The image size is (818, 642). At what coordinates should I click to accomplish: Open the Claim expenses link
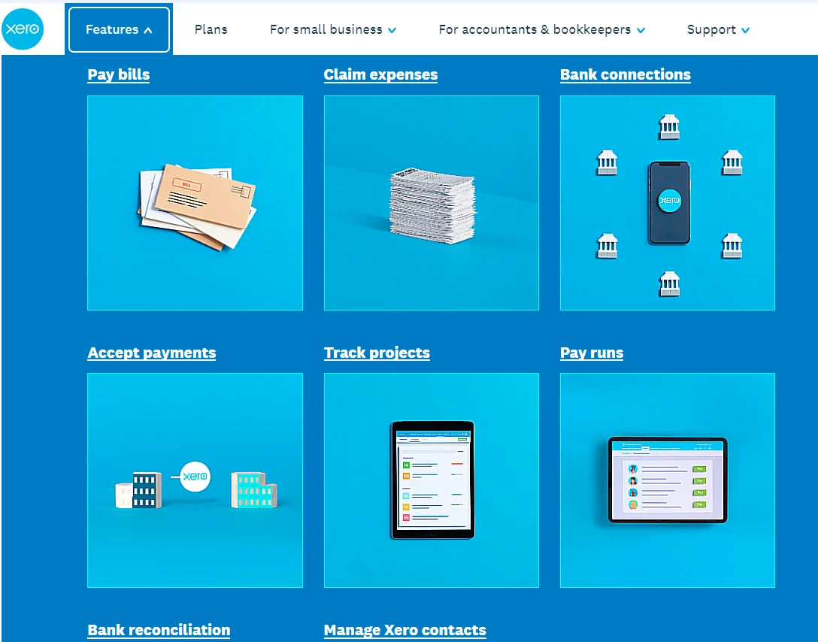(x=380, y=74)
